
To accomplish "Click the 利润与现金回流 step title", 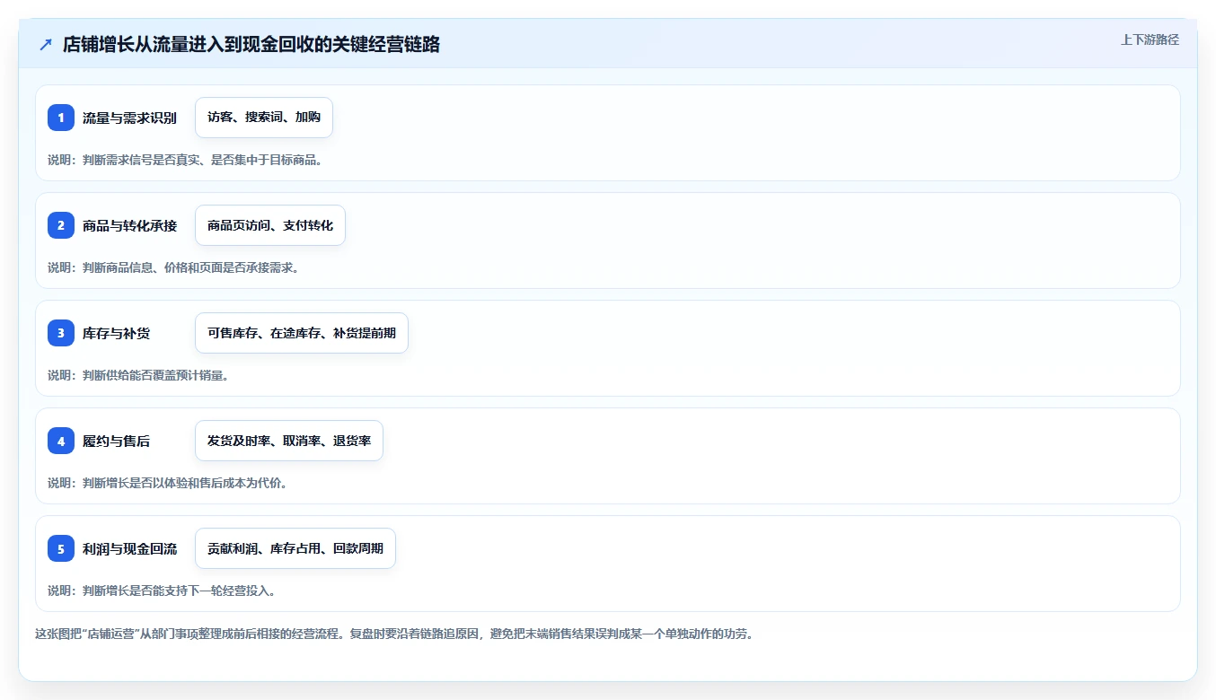I will pos(129,548).
